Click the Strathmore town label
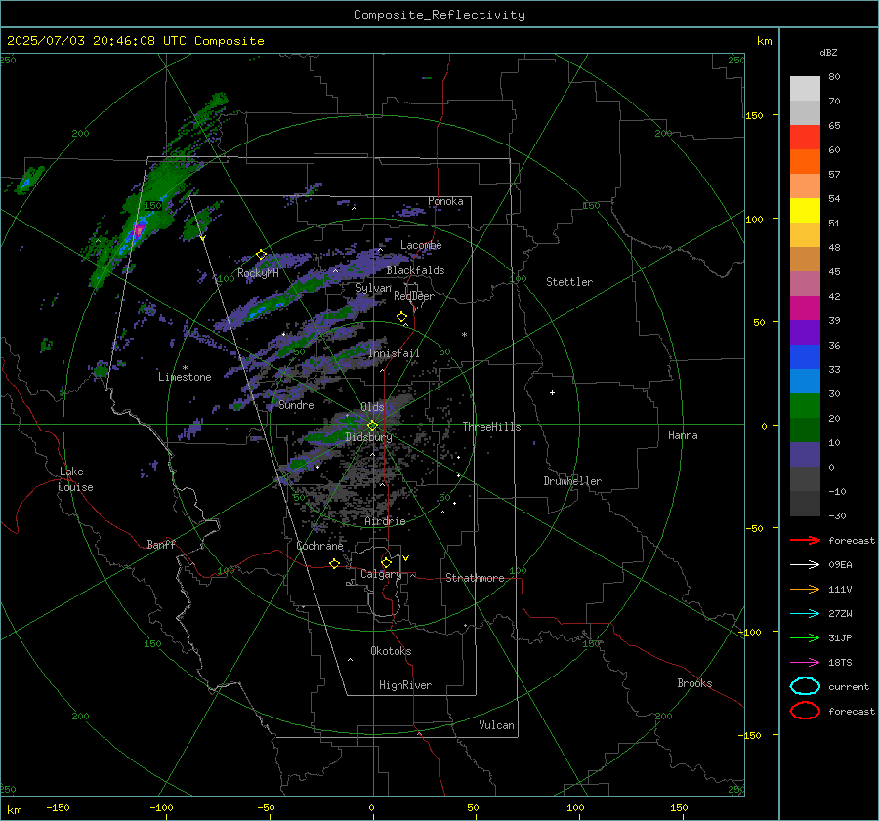 point(475,578)
